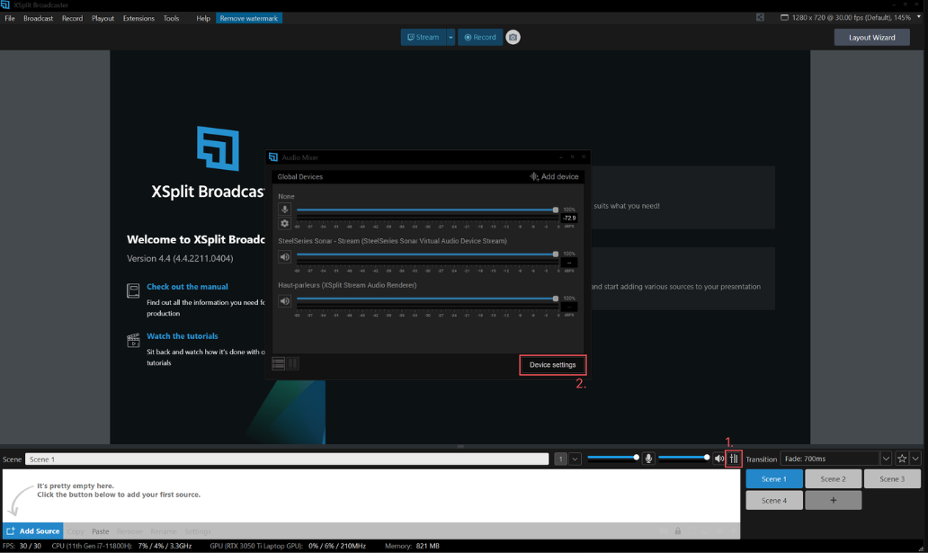Viewport: 928px width, 553px height.
Task: Switch to Scene 3
Action: tap(893, 479)
